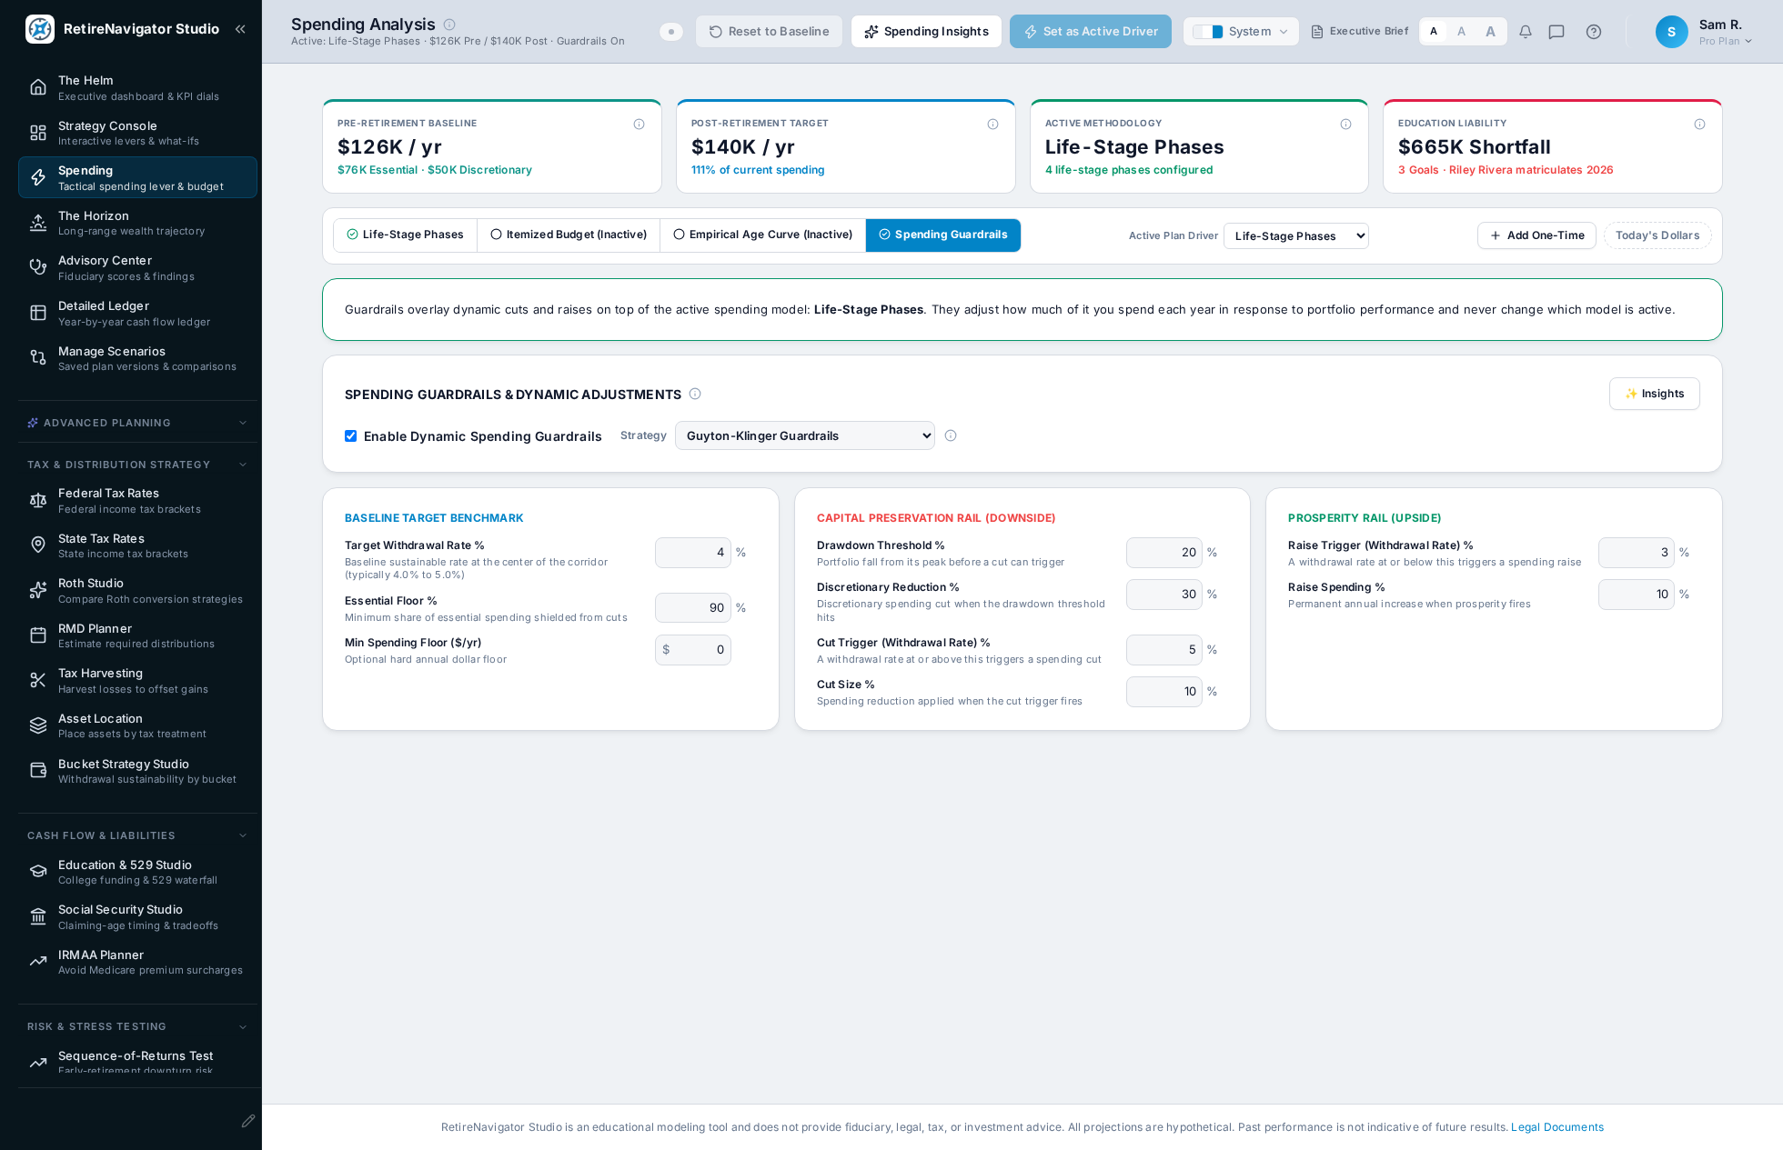Open the help question-mark icon
The height and width of the screenshot is (1150, 1783).
point(1594,32)
